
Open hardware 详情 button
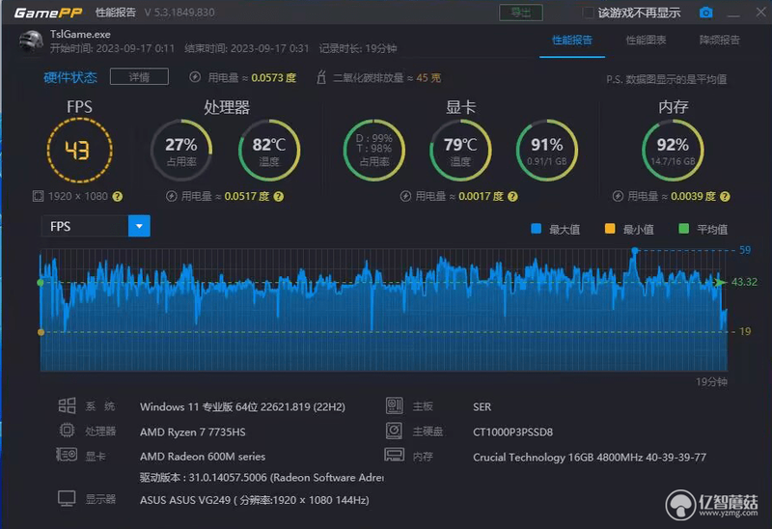tap(139, 77)
